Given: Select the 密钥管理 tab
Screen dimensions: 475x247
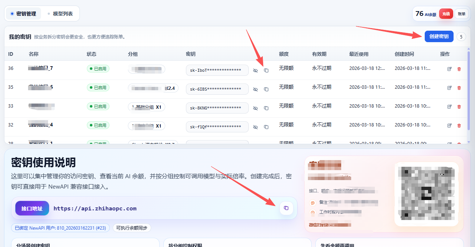Looking at the screenshot, I should pos(23,14).
